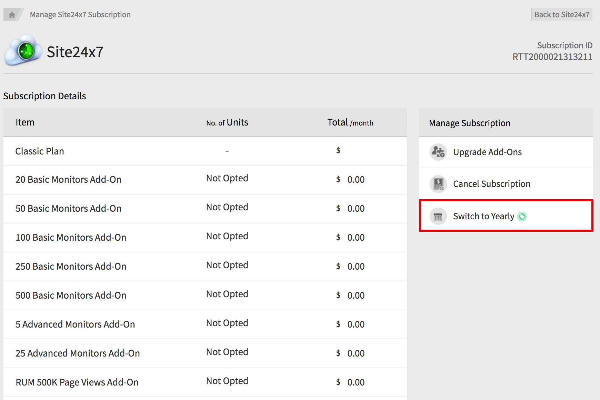
Task: Click the Cancel Subscription invoice icon
Action: tap(438, 184)
